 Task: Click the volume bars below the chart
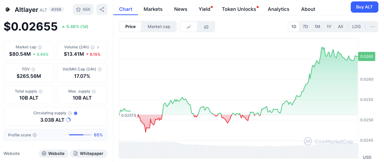tap(238, 149)
